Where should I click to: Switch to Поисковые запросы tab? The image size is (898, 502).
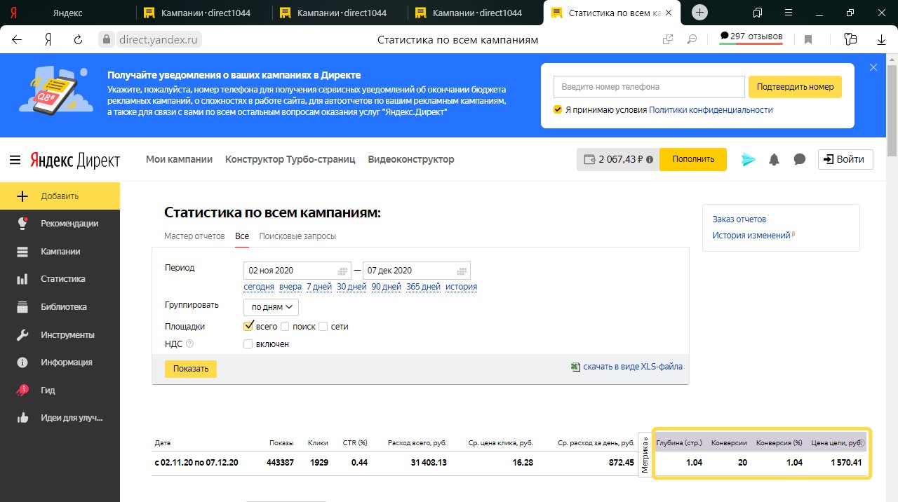[x=297, y=236]
